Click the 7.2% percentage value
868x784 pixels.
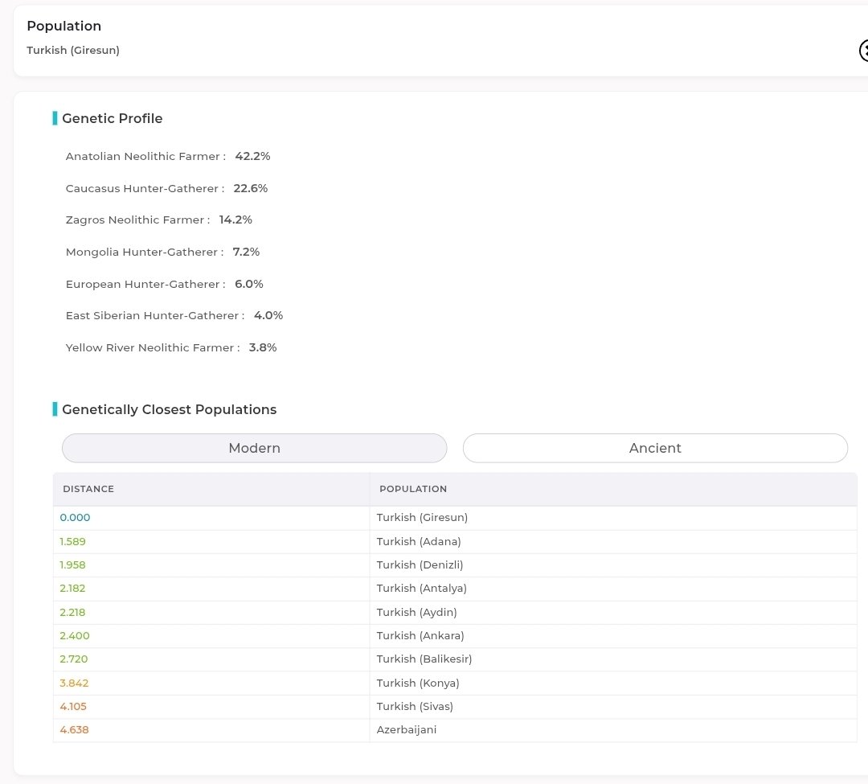pos(246,252)
